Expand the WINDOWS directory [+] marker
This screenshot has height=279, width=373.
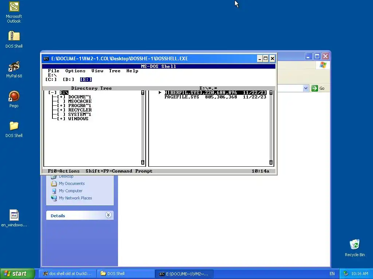pyautogui.click(x=61, y=119)
